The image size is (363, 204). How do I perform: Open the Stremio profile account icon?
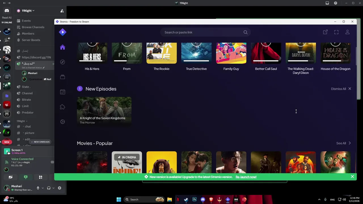[347, 32]
